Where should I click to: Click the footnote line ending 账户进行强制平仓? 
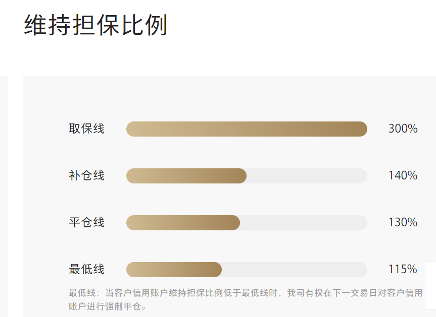107,306
